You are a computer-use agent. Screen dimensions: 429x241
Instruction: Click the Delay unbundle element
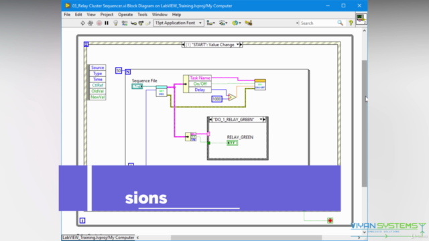200,90
